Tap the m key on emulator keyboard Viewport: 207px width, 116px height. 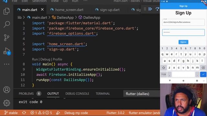coord(197,68)
